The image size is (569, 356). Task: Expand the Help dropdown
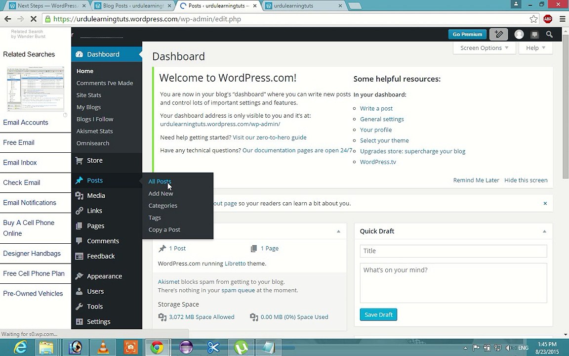(x=535, y=48)
